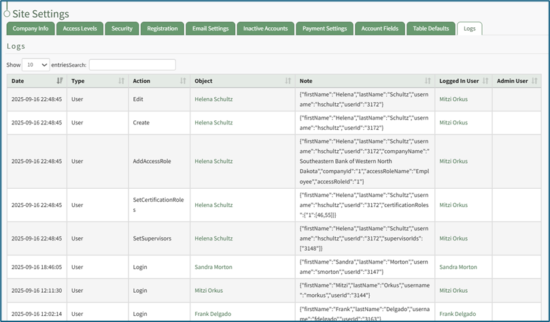This screenshot has width=550, height=322.
Task: Click sort arrows in Note column header
Action: pos(428,81)
